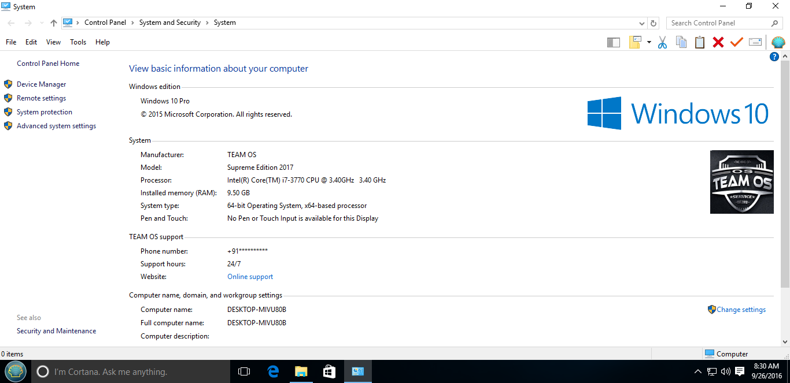The height and width of the screenshot is (383, 790).
Task: Open recent locations dropdown arrow
Action: pyautogui.click(x=42, y=23)
